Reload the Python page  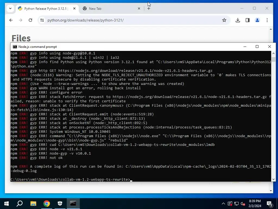pyautogui.click(x=30, y=20)
